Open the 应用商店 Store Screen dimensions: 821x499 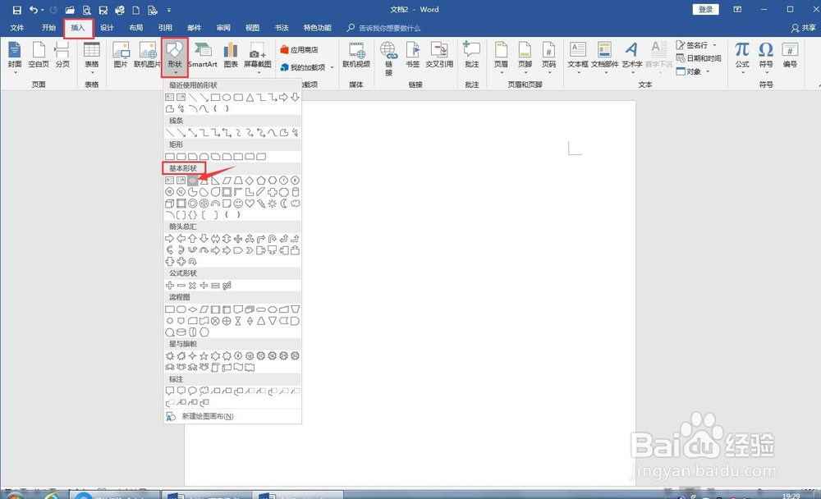point(299,50)
